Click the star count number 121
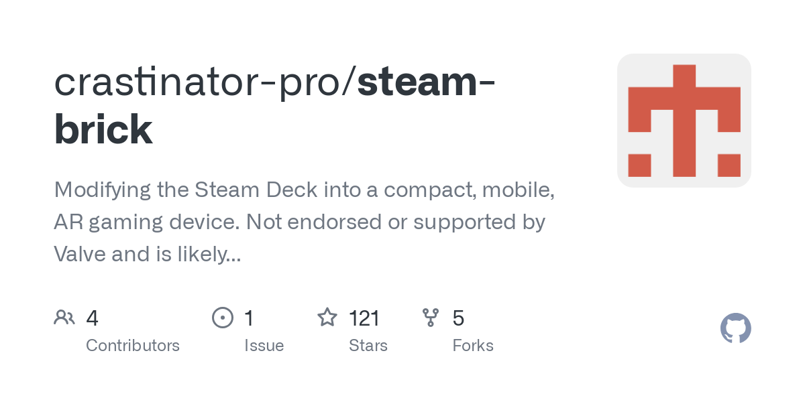 [x=364, y=318]
